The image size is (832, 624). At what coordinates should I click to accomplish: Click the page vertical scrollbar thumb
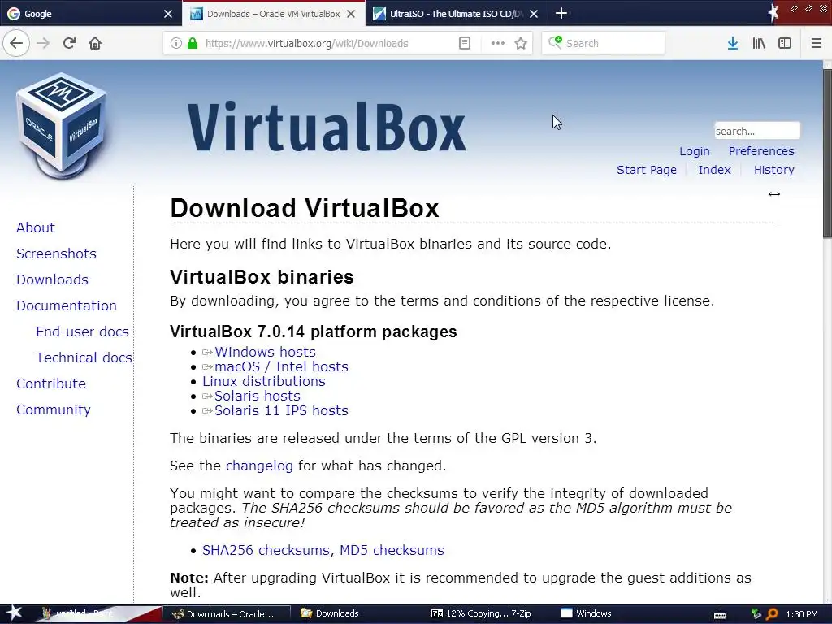(827, 153)
